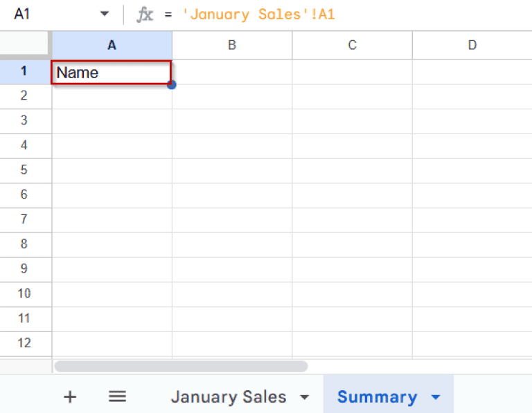Select column D header
This screenshot has height=413, width=532.
(x=472, y=46)
